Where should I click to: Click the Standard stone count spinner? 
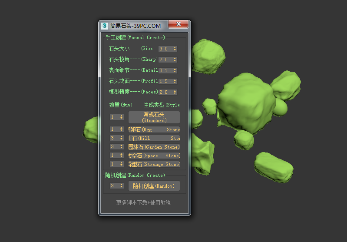[122, 117]
